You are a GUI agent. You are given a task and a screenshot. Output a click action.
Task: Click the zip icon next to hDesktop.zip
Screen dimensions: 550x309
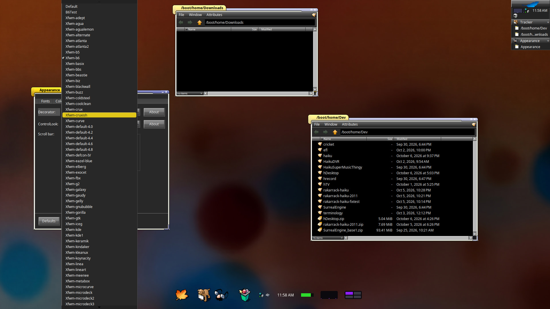(320, 219)
